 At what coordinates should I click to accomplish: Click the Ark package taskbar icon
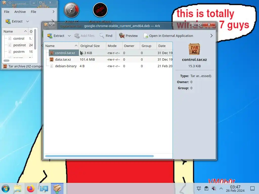point(57,188)
